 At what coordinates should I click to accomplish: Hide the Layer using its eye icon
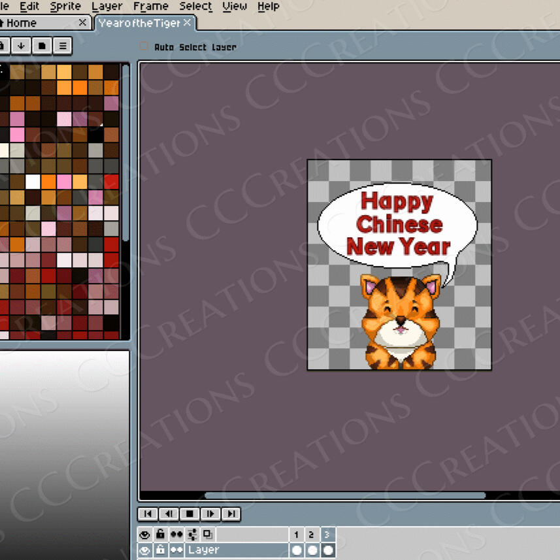pyautogui.click(x=145, y=550)
